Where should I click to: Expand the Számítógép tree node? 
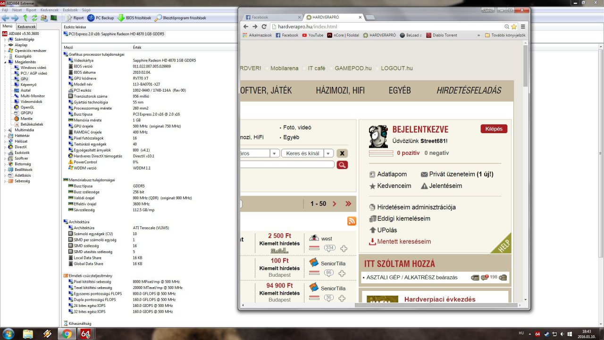pos(5,39)
